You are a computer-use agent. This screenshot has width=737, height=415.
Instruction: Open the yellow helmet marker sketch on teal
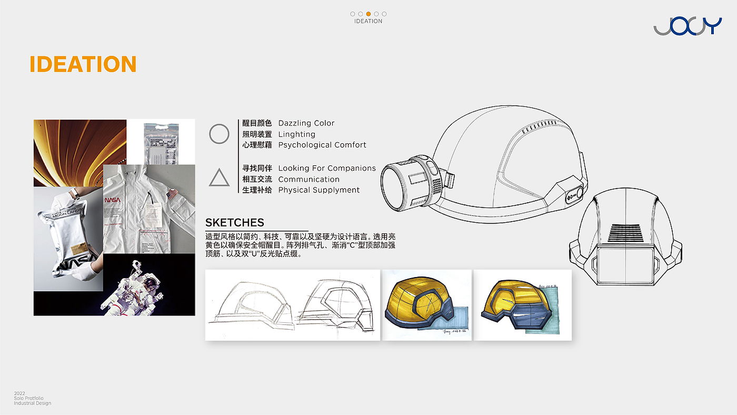pos(523,305)
